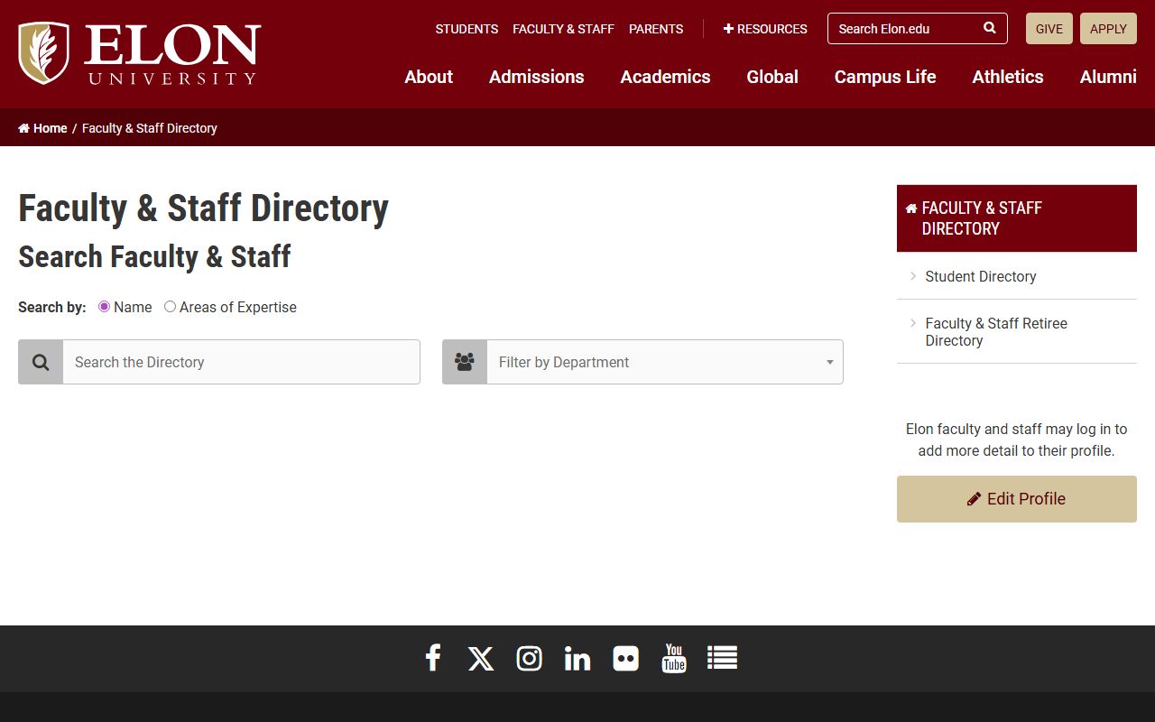This screenshot has width=1155, height=722.
Task: Open Elon's Facebook page icon
Action: click(x=433, y=658)
